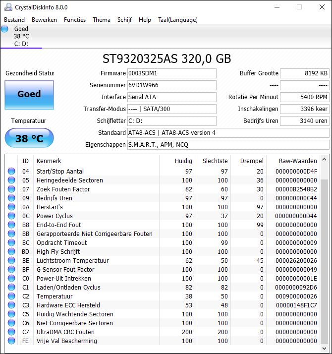This screenshot has width=332, height=354.
Task: Open the Taal(Language) menu
Action: pos(177,20)
